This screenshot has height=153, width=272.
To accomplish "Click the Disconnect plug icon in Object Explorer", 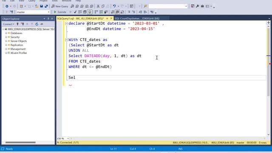I will coord(23,24).
